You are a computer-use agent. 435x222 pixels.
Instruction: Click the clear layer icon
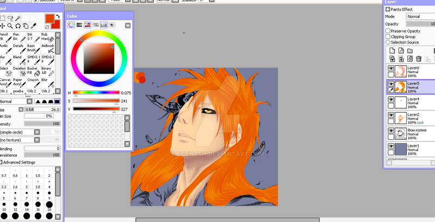pos(410,59)
